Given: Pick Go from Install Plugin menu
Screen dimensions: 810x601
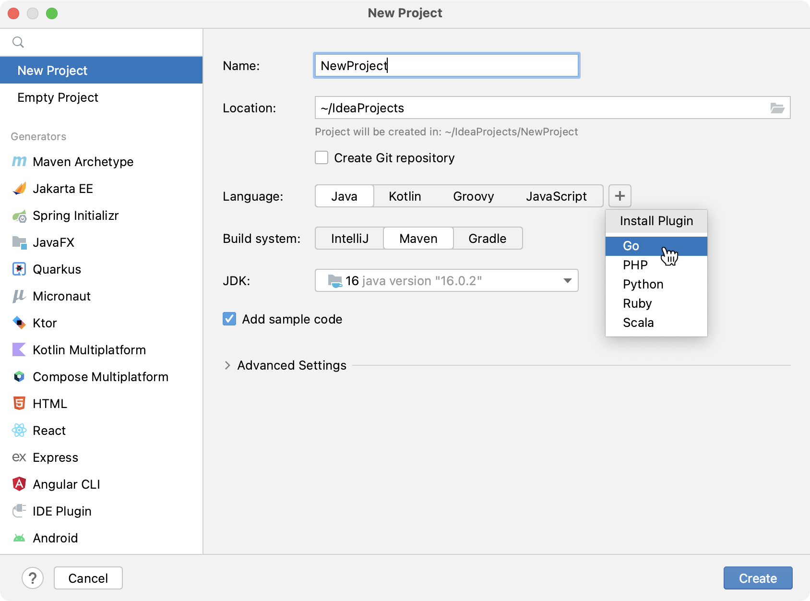Looking at the screenshot, I should tap(656, 246).
